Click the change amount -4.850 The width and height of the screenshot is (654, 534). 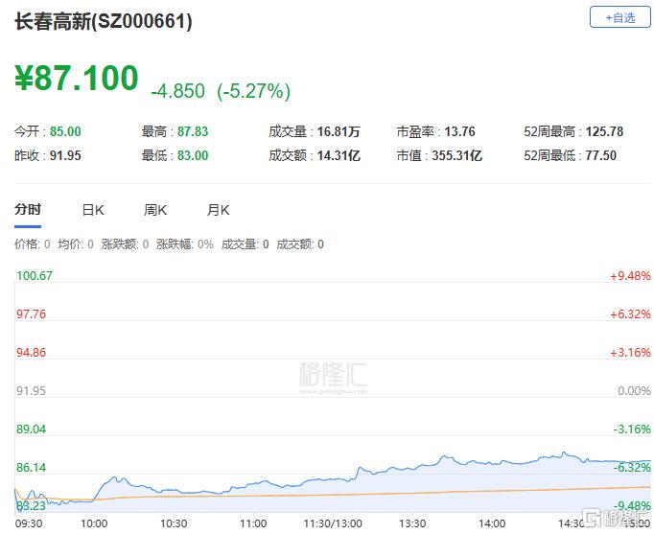pos(178,91)
